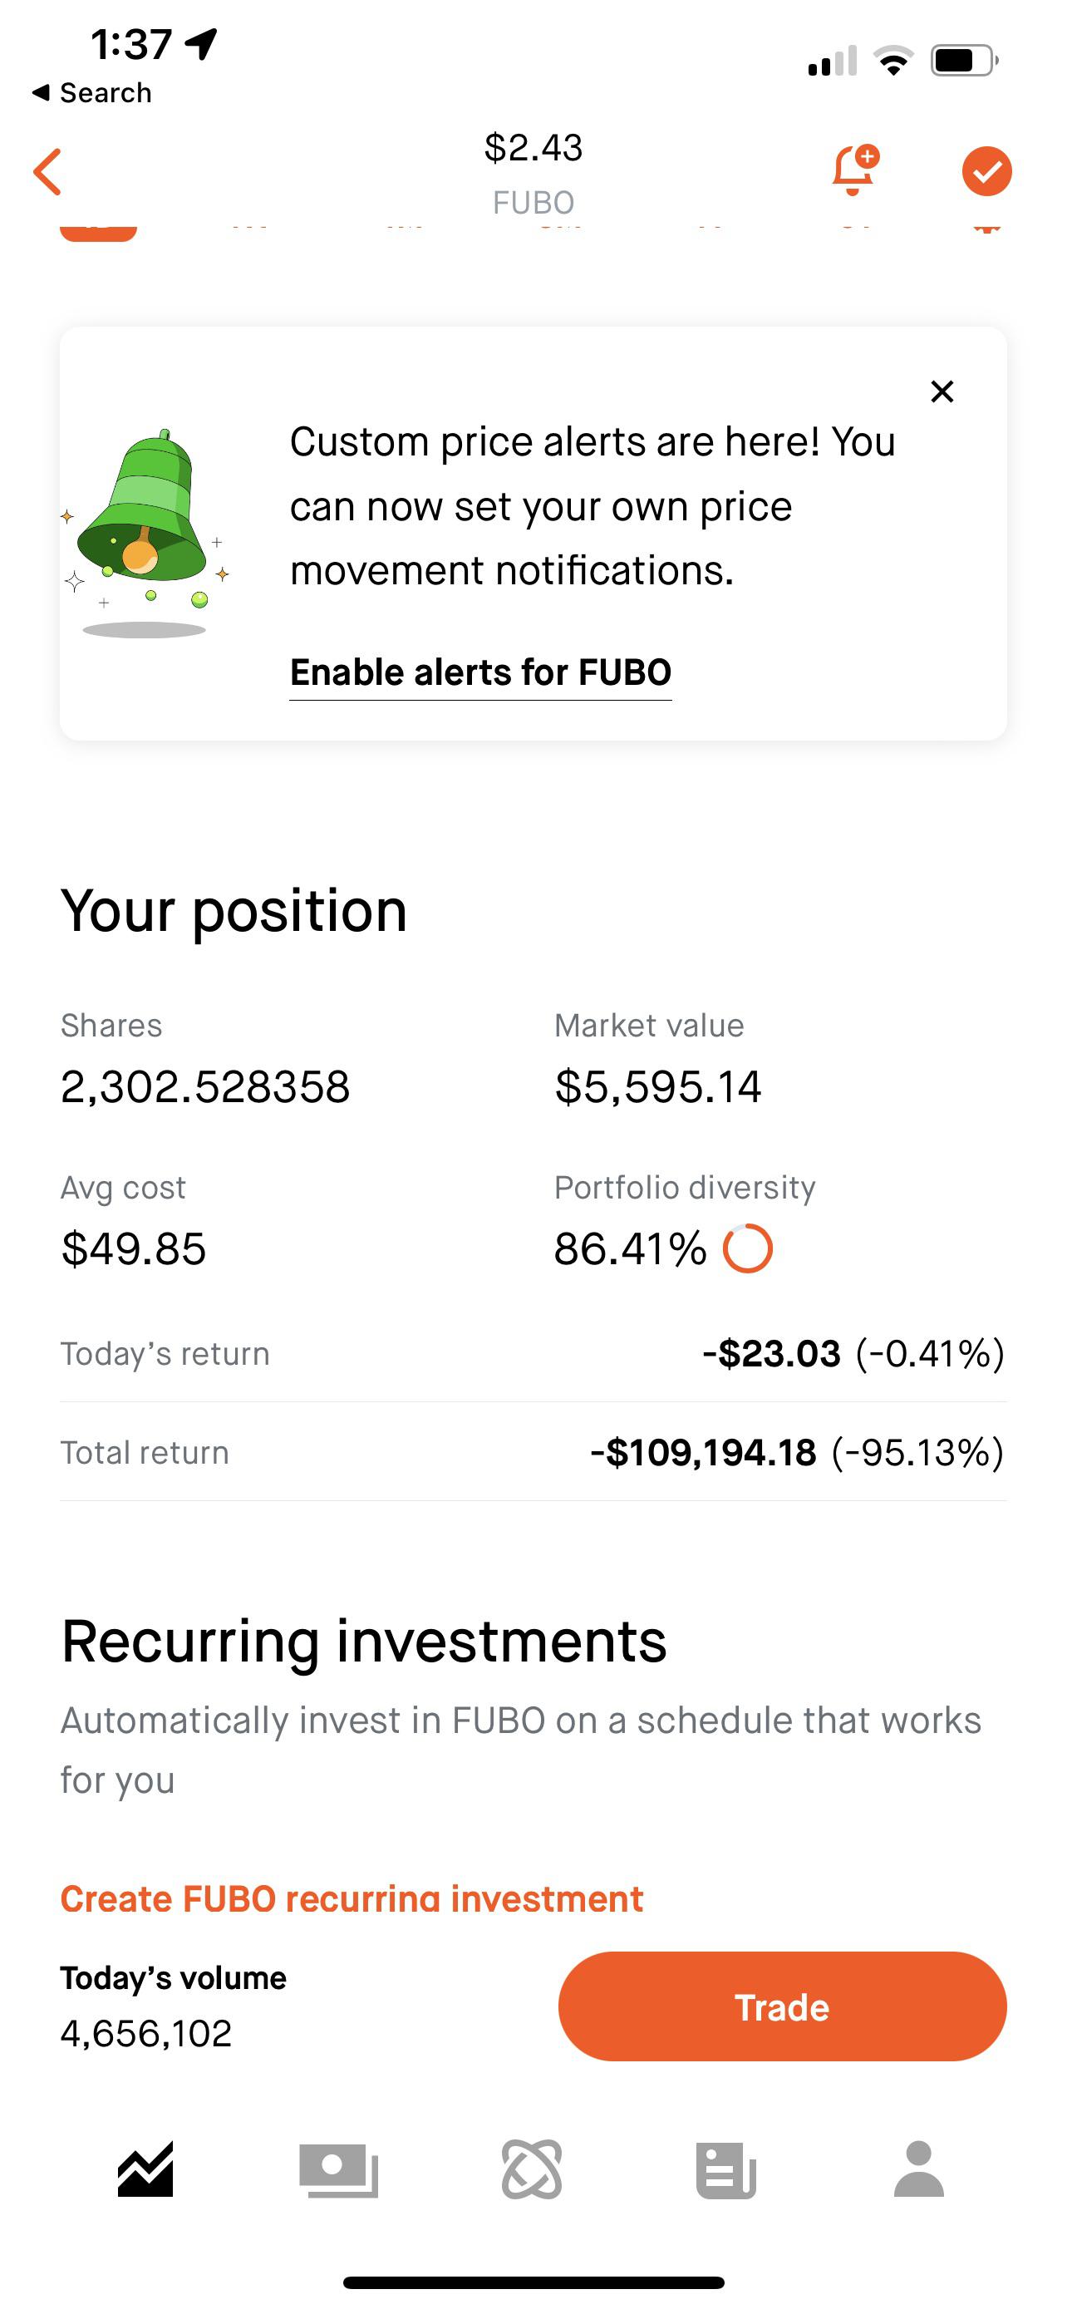Viewport: 1067px width, 2309px height.
Task: Tap the Avg cost value $49.85
Action: coord(134,1248)
